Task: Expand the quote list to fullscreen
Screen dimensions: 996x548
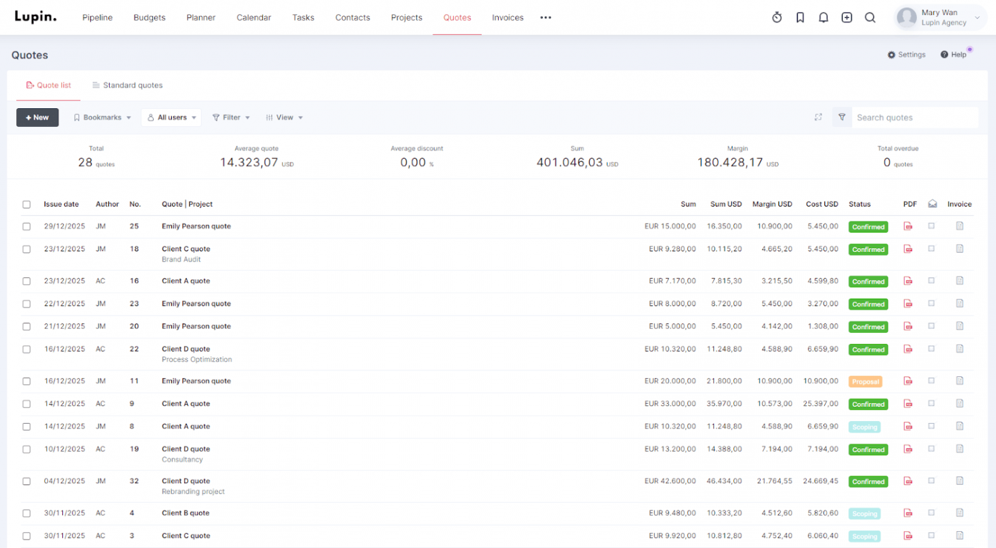Action: [818, 117]
